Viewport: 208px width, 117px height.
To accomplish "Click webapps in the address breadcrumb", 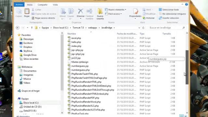I will [93, 28].
